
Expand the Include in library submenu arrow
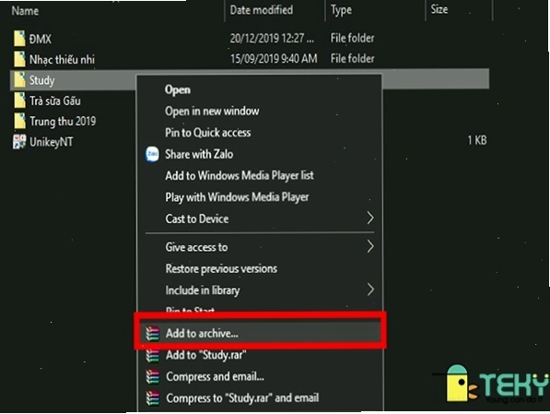click(x=370, y=290)
